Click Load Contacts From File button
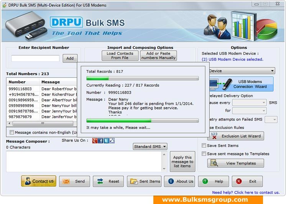 (x=120, y=56)
